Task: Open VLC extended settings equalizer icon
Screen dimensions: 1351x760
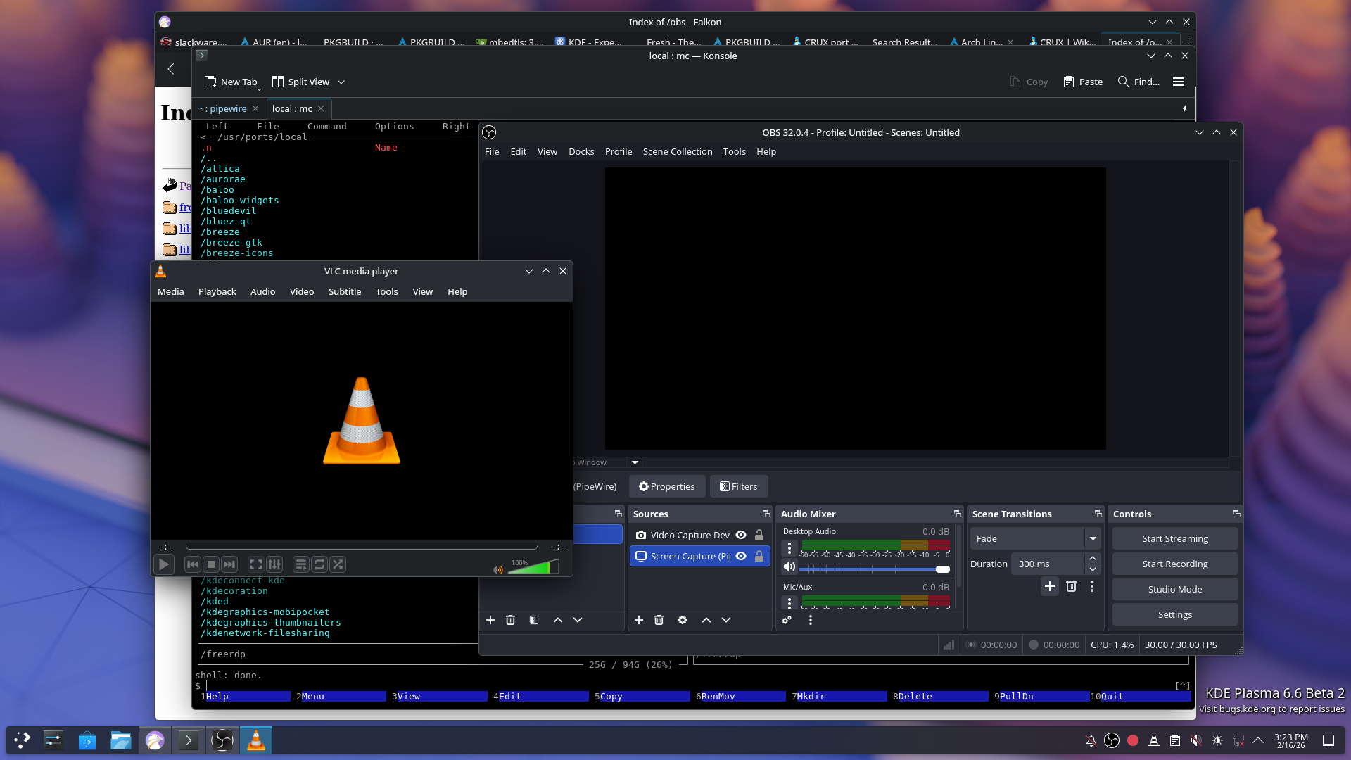Action: coord(274,564)
